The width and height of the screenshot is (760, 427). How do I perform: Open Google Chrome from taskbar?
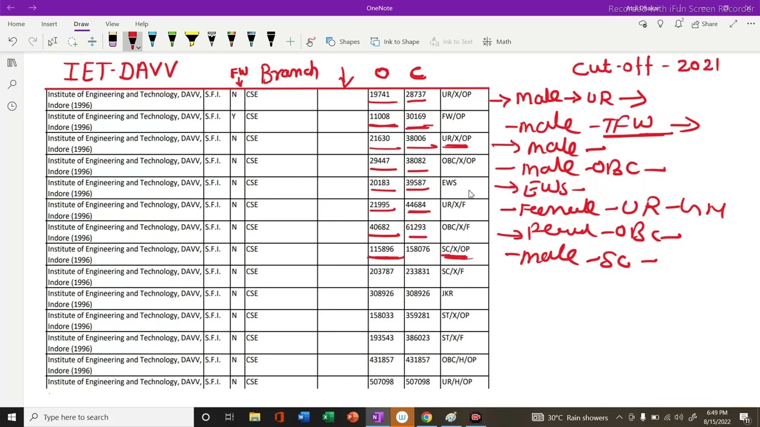(426, 417)
